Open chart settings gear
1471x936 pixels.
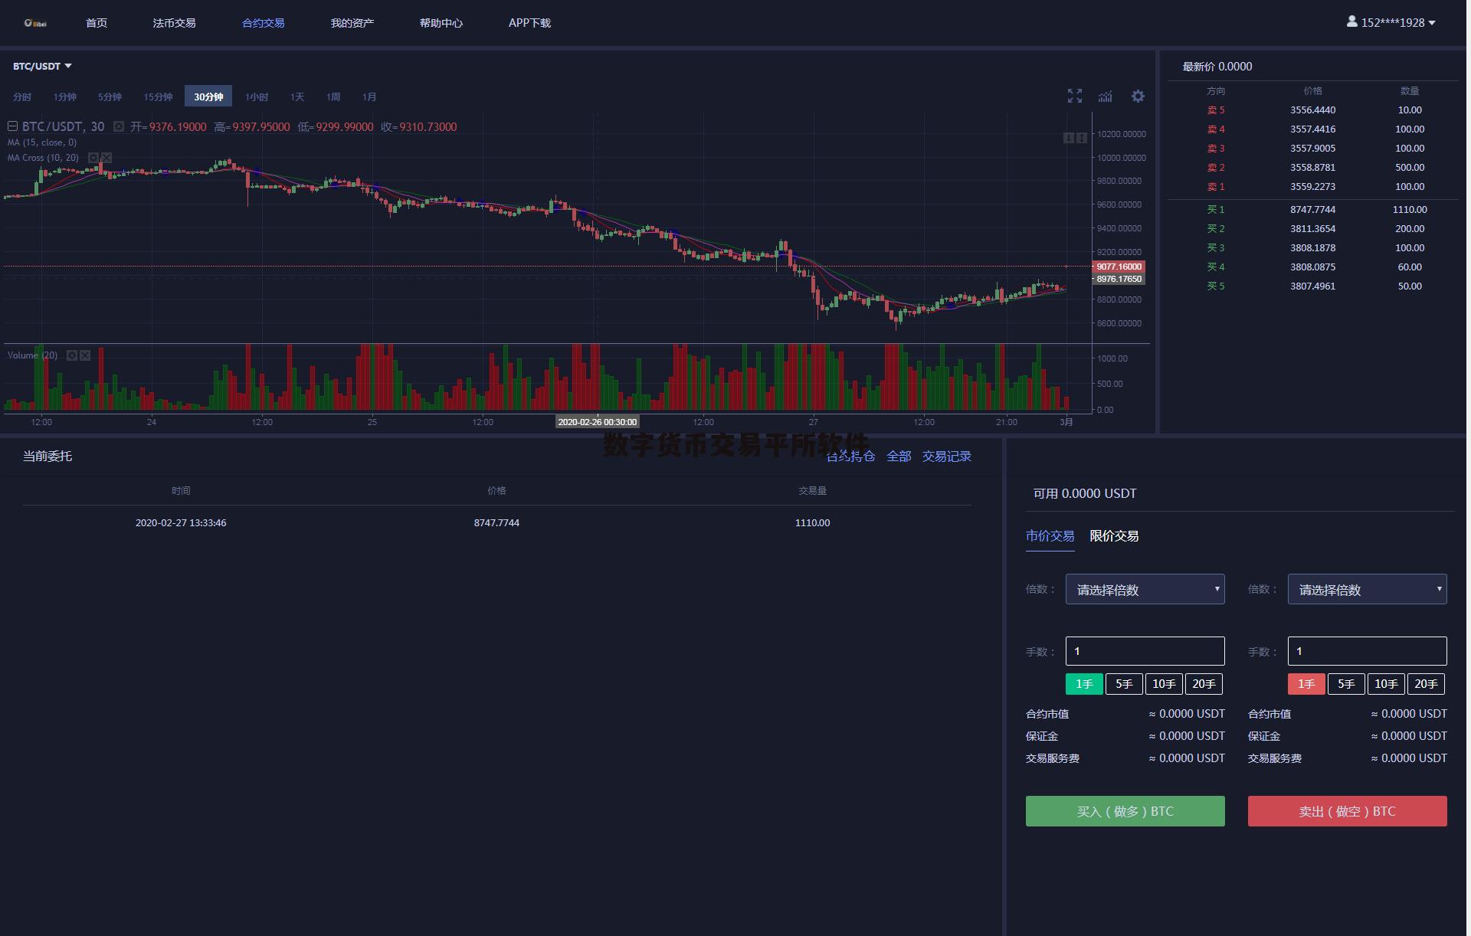coord(1138,96)
